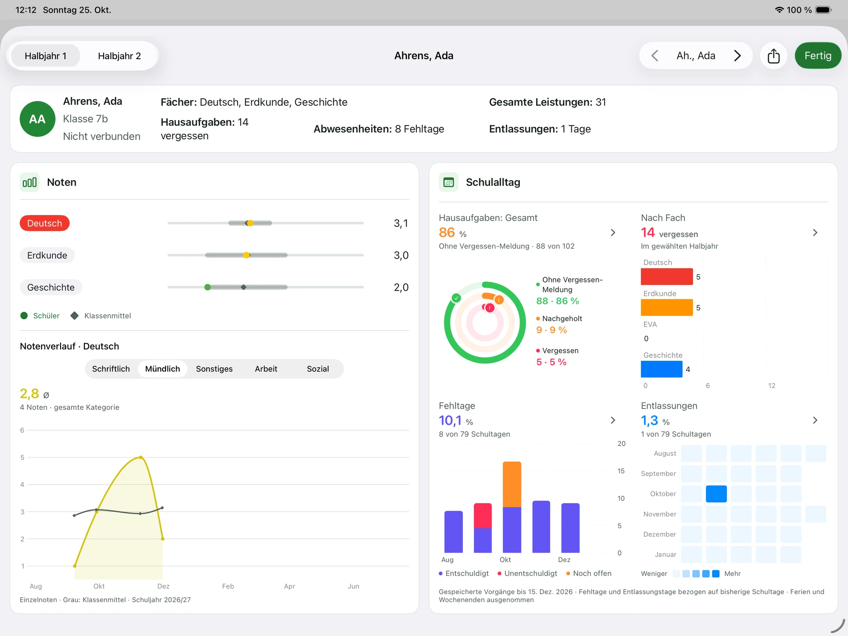Tap the Geschichte grade range slider
Screen dimensions: 848x636
[x=265, y=287]
